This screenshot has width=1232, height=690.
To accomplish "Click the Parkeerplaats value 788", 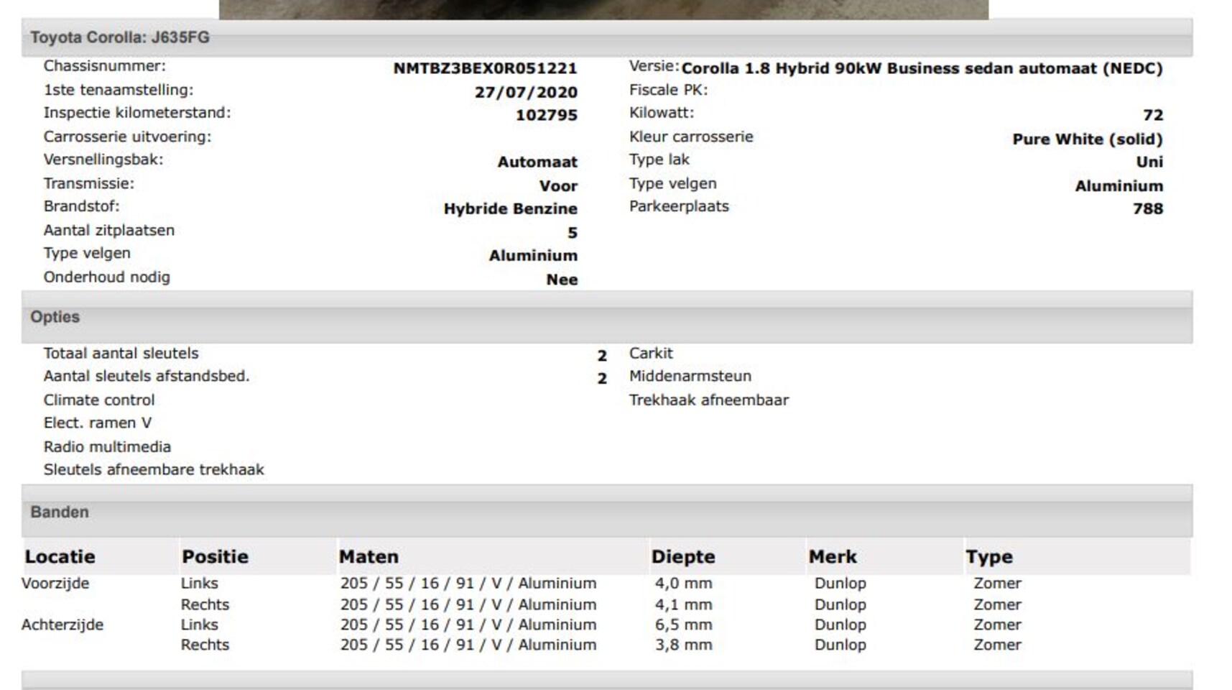I will coord(1148,208).
